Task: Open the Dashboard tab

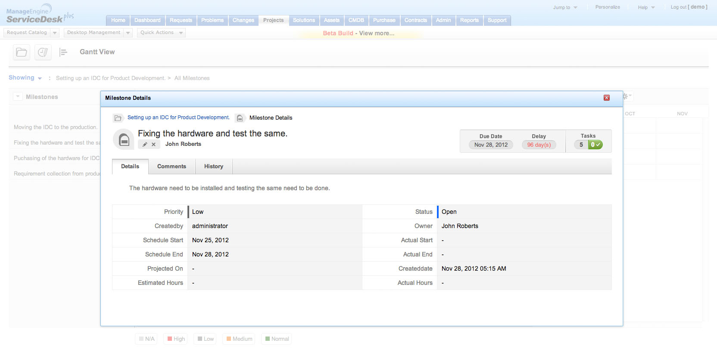Action: point(147,20)
